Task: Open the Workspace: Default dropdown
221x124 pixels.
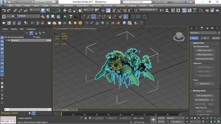Action: pos(45,2)
